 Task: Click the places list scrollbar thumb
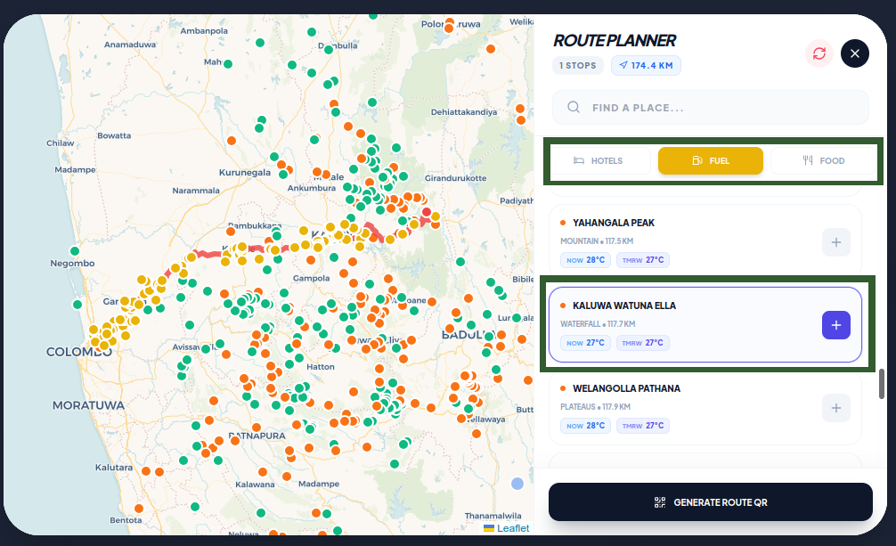click(x=882, y=384)
